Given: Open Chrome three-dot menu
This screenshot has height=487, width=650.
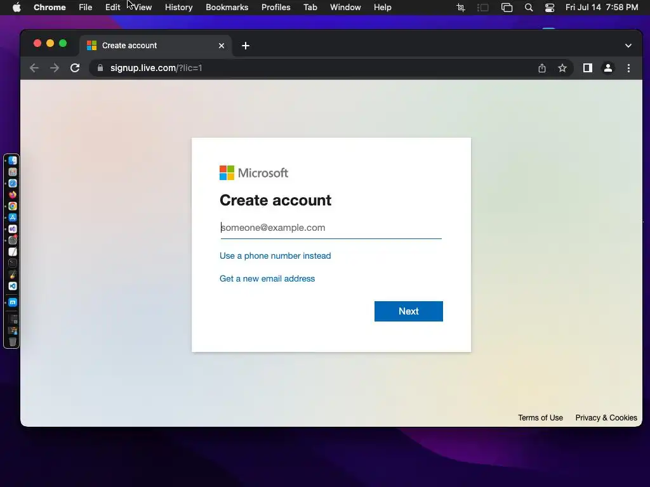Looking at the screenshot, I should [x=628, y=68].
